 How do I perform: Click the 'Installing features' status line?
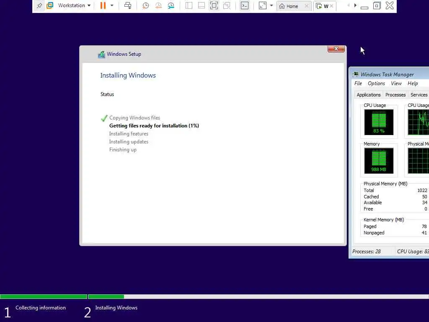point(129,134)
